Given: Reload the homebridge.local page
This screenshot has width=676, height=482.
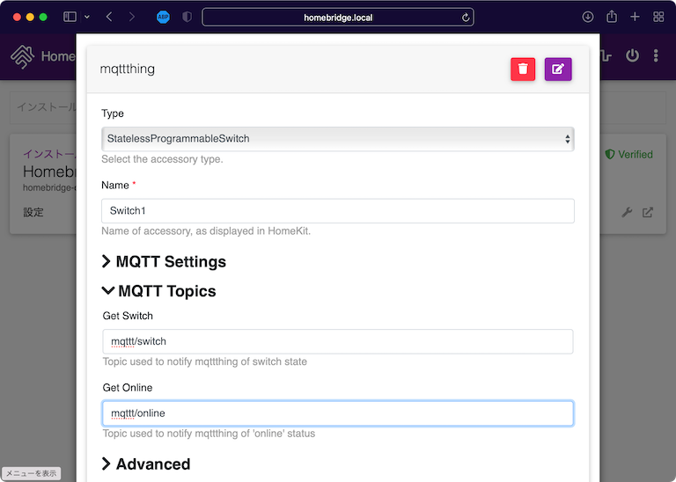Looking at the screenshot, I should point(465,17).
